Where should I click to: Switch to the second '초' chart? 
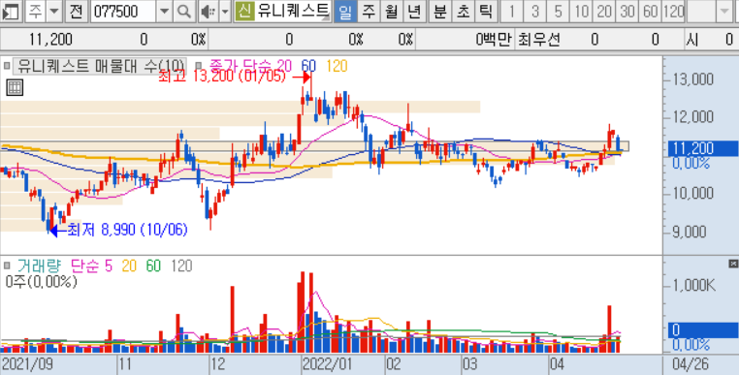tap(463, 12)
